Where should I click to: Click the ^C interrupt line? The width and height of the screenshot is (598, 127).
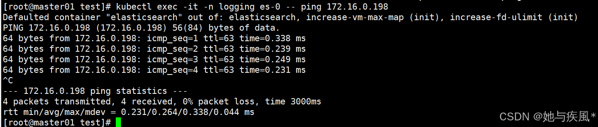8,80
